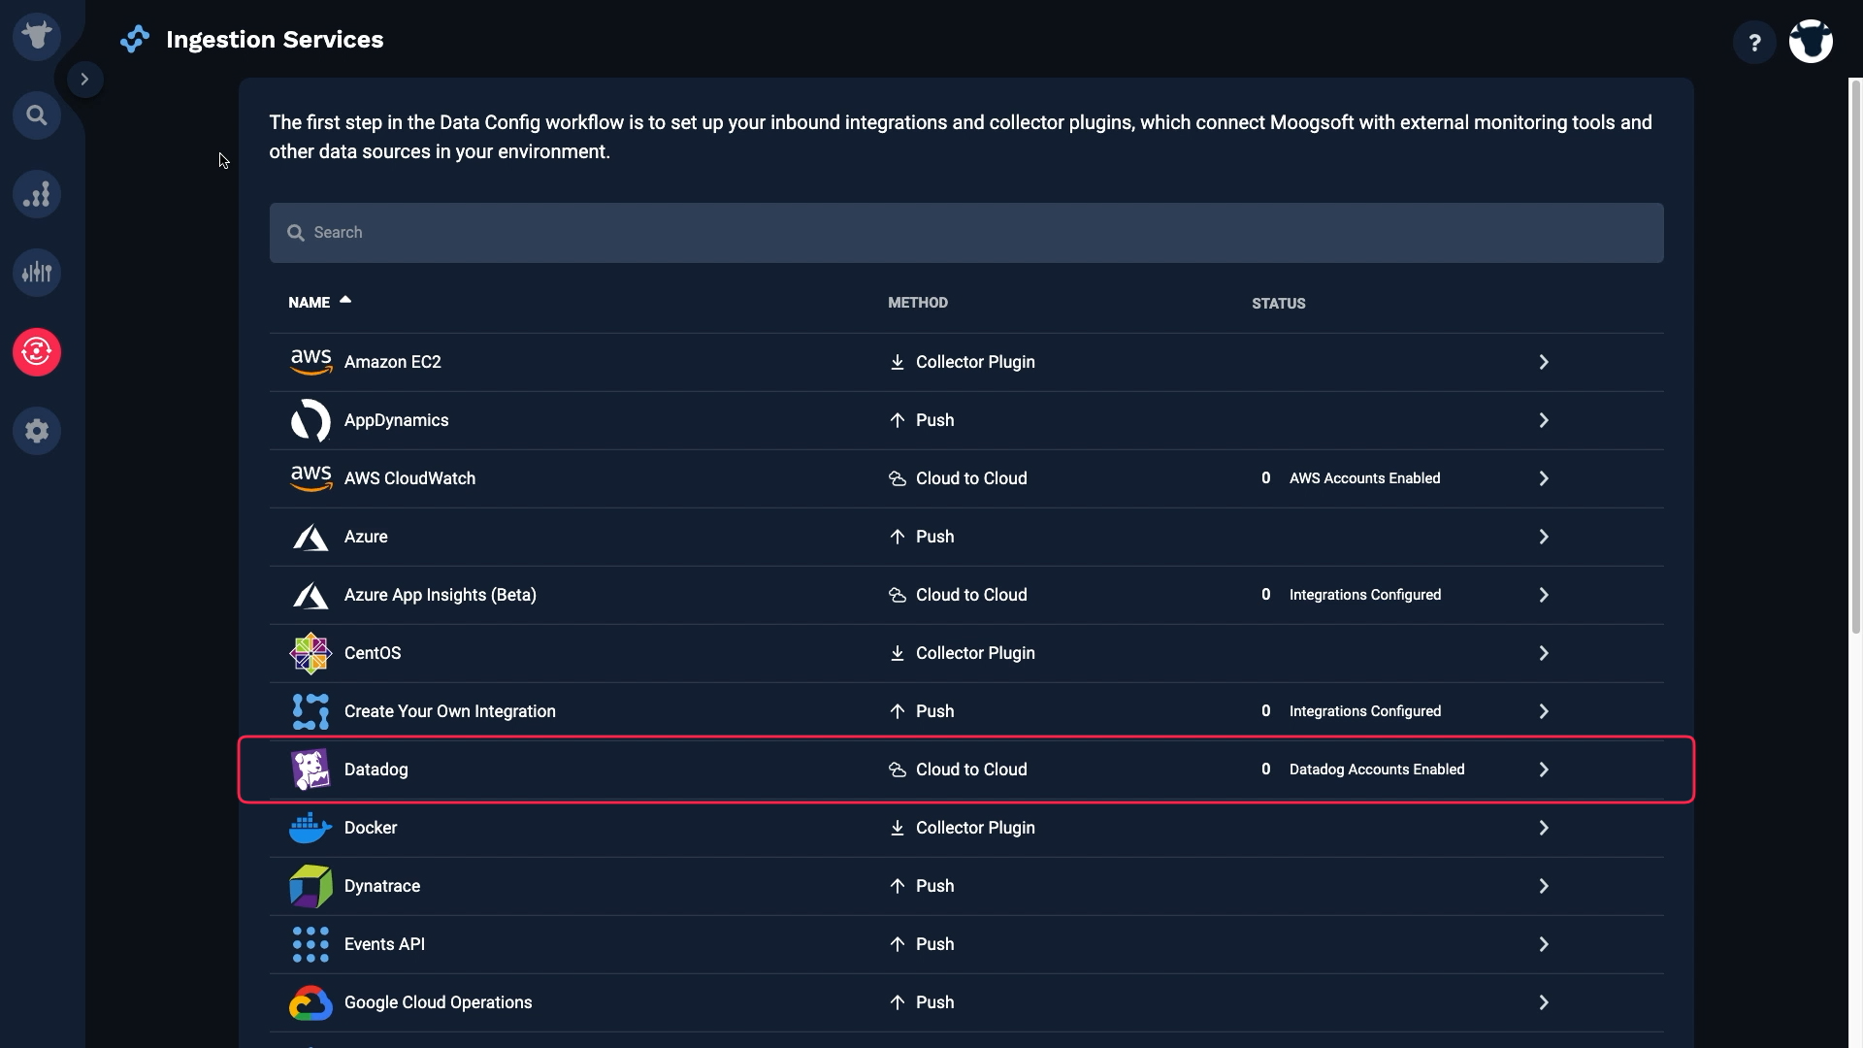The image size is (1863, 1048).
Task: Click Dynatrace Push arrow icon
Action: (x=898, y=886)
